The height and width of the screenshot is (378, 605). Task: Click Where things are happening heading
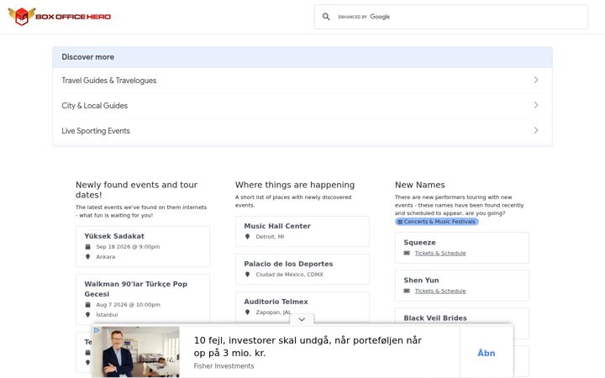click(295, 185)
